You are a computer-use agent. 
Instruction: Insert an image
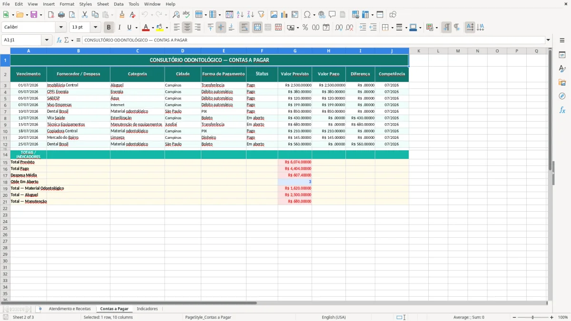coord(274,15)
